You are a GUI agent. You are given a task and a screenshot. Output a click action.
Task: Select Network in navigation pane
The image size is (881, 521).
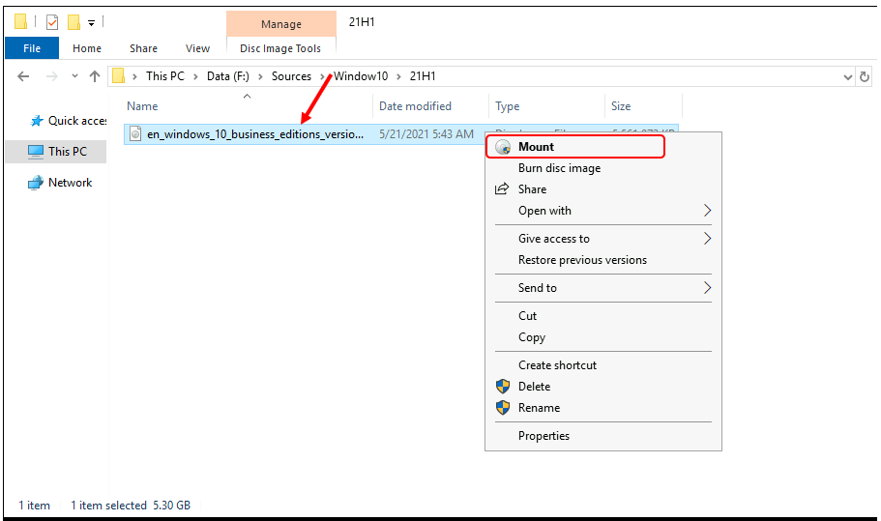pos(60,183)
